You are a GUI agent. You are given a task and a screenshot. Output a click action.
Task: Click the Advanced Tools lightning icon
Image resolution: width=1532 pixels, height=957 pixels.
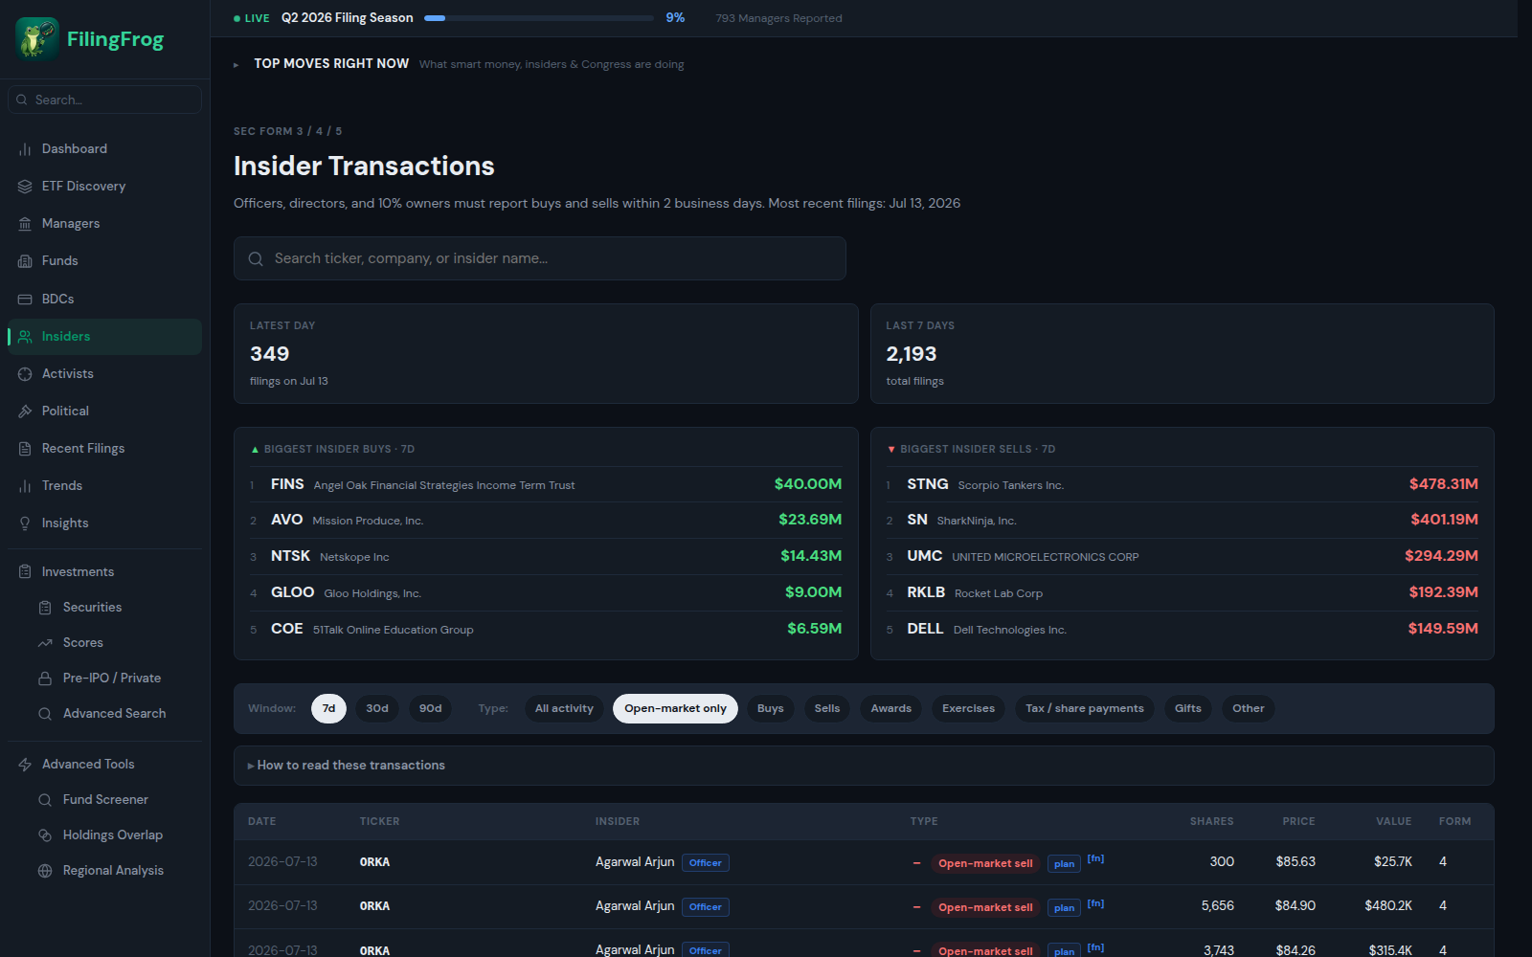(x=25, y=765)
